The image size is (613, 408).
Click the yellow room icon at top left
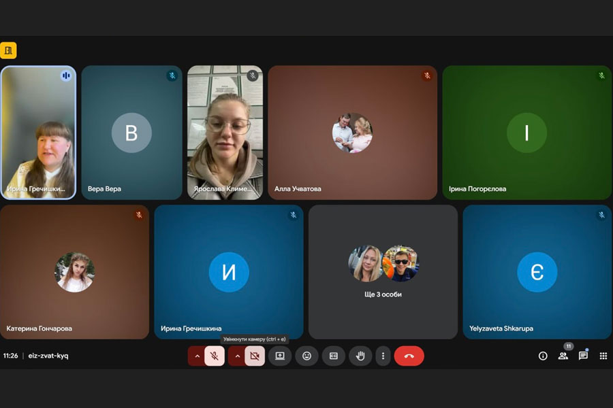(8, 50)
